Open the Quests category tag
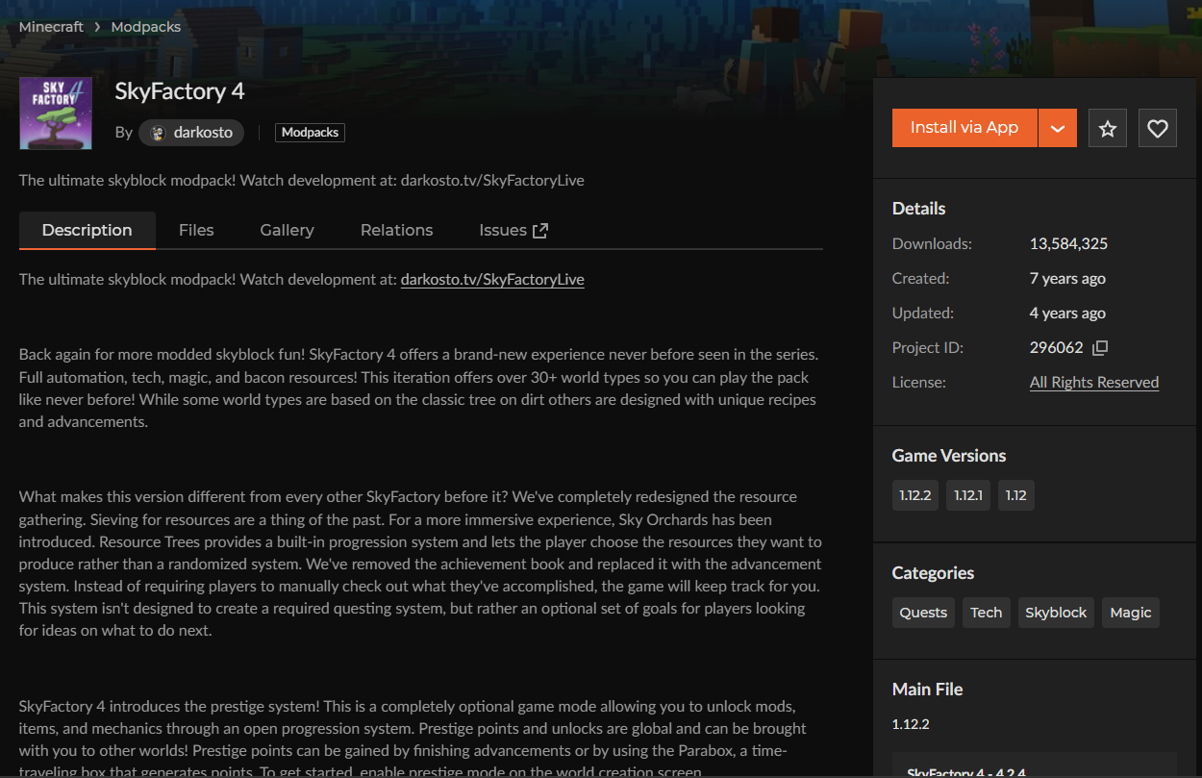The width and height of the screenshot is (1202, 778). click(923, 613)
